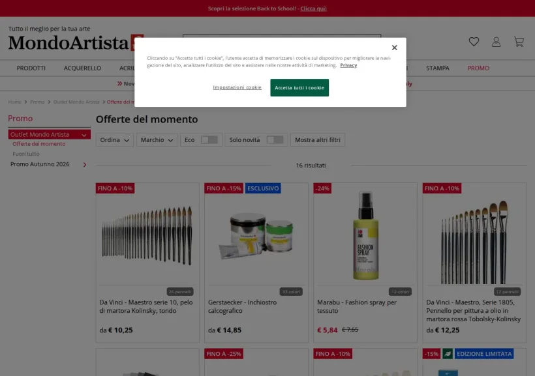The width and height of the screenshot is (535, 376).
Task: Open the Gerstaecker ink jars image
Action: (256, 236)
